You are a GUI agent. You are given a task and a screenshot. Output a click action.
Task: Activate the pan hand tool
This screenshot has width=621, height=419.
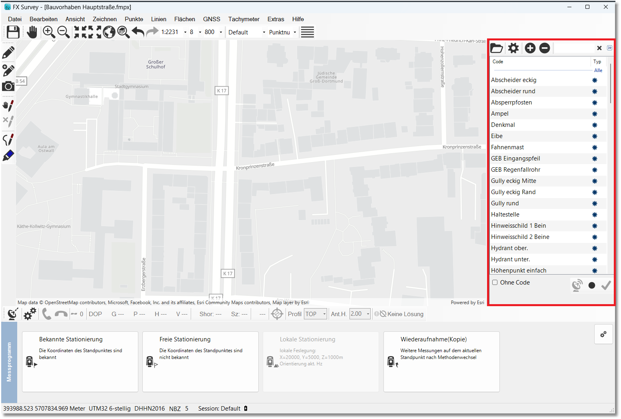pos(32,32)
